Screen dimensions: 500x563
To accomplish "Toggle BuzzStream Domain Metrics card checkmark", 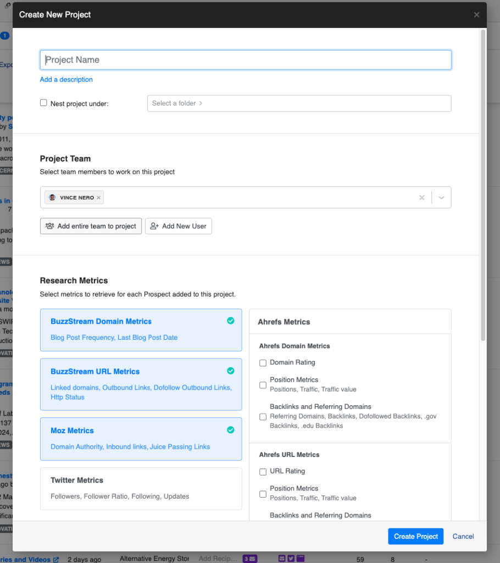I will (230, 321).
